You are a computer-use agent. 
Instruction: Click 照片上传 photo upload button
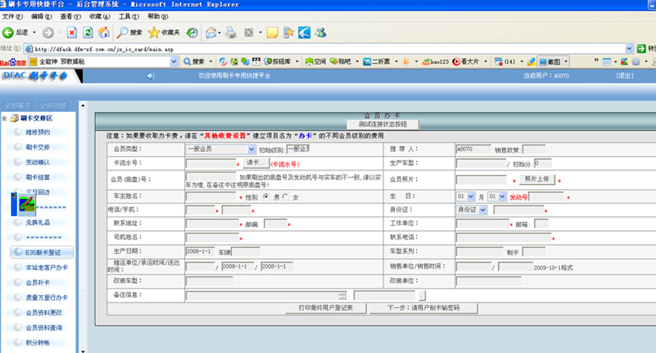537,180
